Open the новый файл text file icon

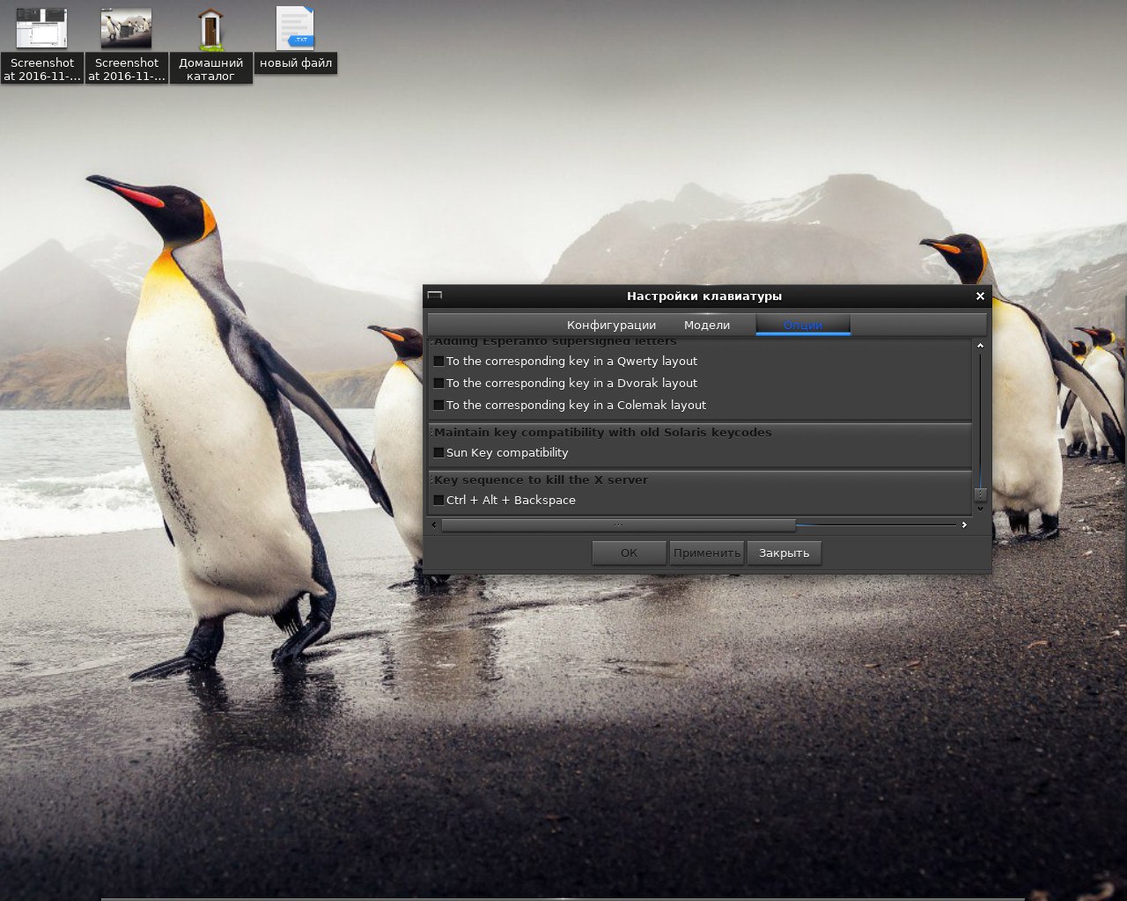click(295, 29)
